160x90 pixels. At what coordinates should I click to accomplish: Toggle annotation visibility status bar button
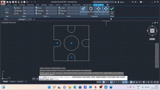tap(131, 82)
